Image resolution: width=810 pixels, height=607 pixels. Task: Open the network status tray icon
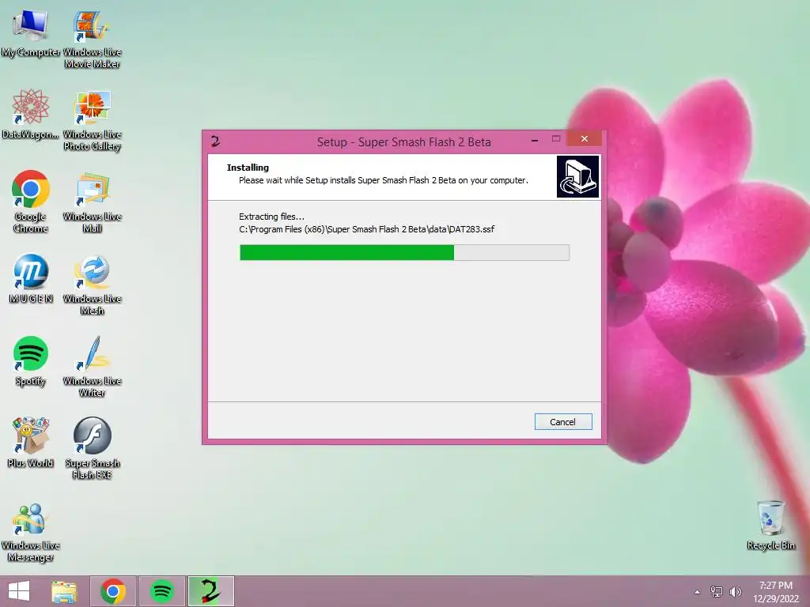[x=716, y=591]
